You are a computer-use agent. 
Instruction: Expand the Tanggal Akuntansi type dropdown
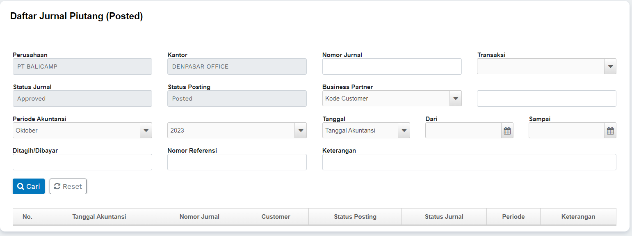coord(404,131)
